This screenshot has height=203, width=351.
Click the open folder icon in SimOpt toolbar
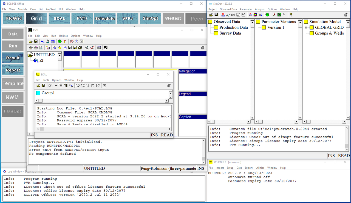tap(211, 15)
